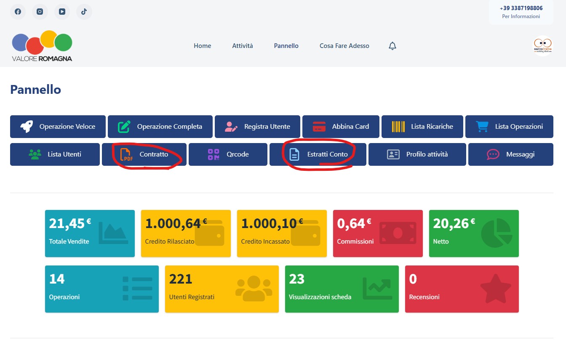This screenshot has width=566, height=353.
Task: Select Pannello in the navigation bar
Action: point(286,46)
